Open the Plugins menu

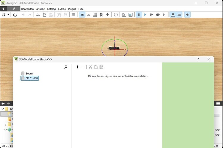coord(72,9)
